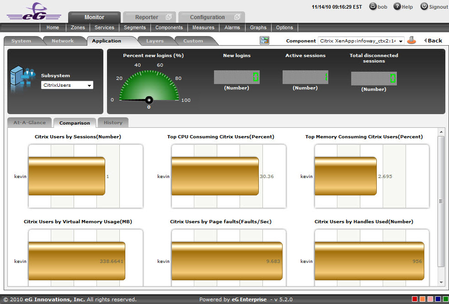Go Back to the previous page

click(433, 41)
